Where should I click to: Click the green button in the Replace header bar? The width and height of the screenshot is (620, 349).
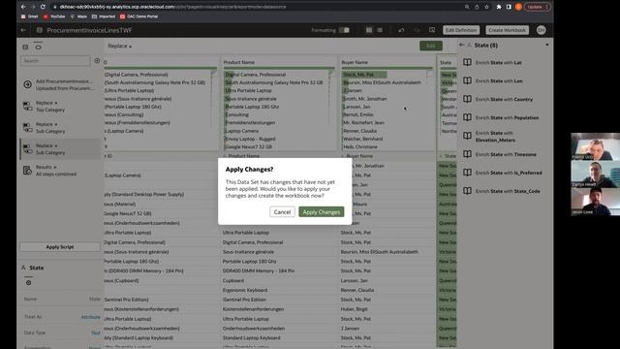coord(430,46)
